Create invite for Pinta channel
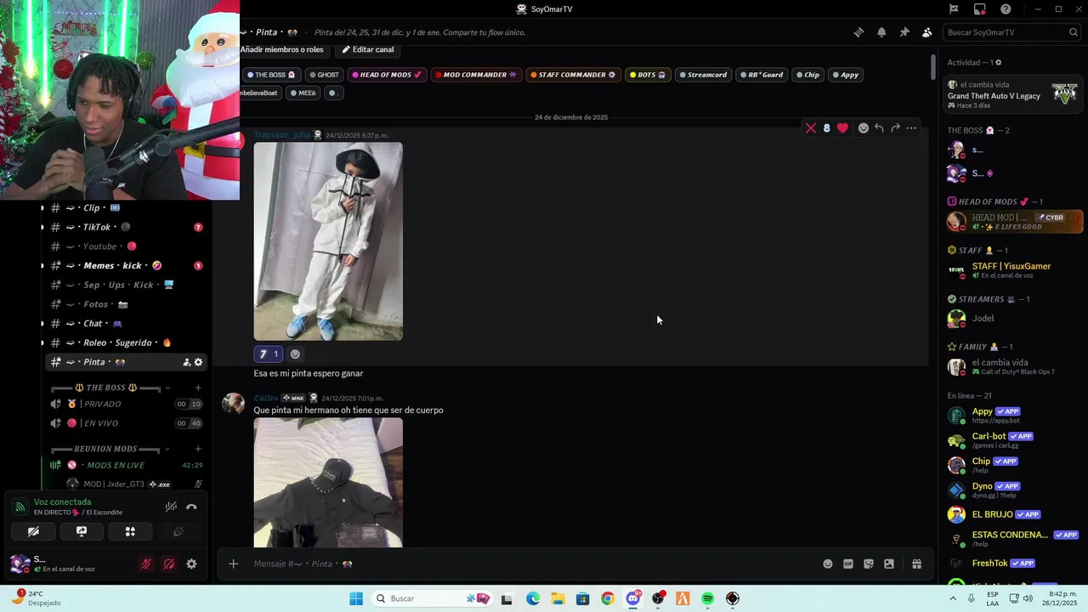Screen dimensions: 1088x612 pyautogui.click(x=186, y=362)
